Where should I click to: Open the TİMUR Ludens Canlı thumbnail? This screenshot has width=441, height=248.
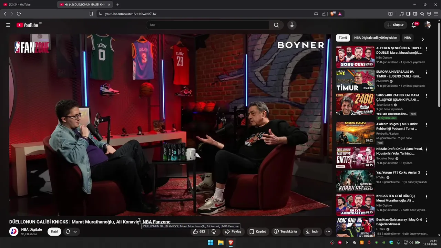[355, 80]
